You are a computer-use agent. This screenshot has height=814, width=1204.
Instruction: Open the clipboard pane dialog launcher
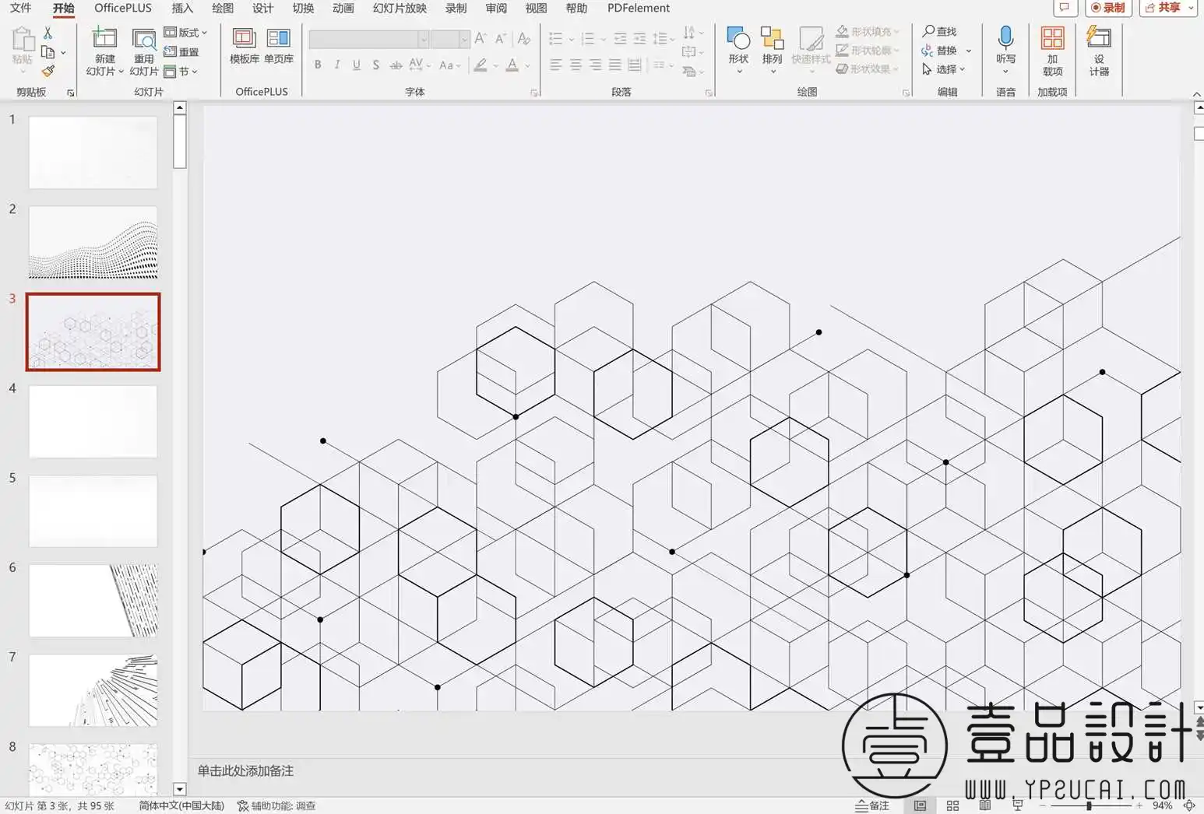[x=71, y=93]
